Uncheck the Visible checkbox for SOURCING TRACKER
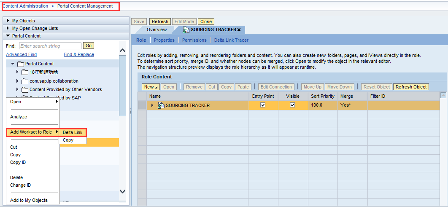448x209 pixels. (x=292, y=105)
